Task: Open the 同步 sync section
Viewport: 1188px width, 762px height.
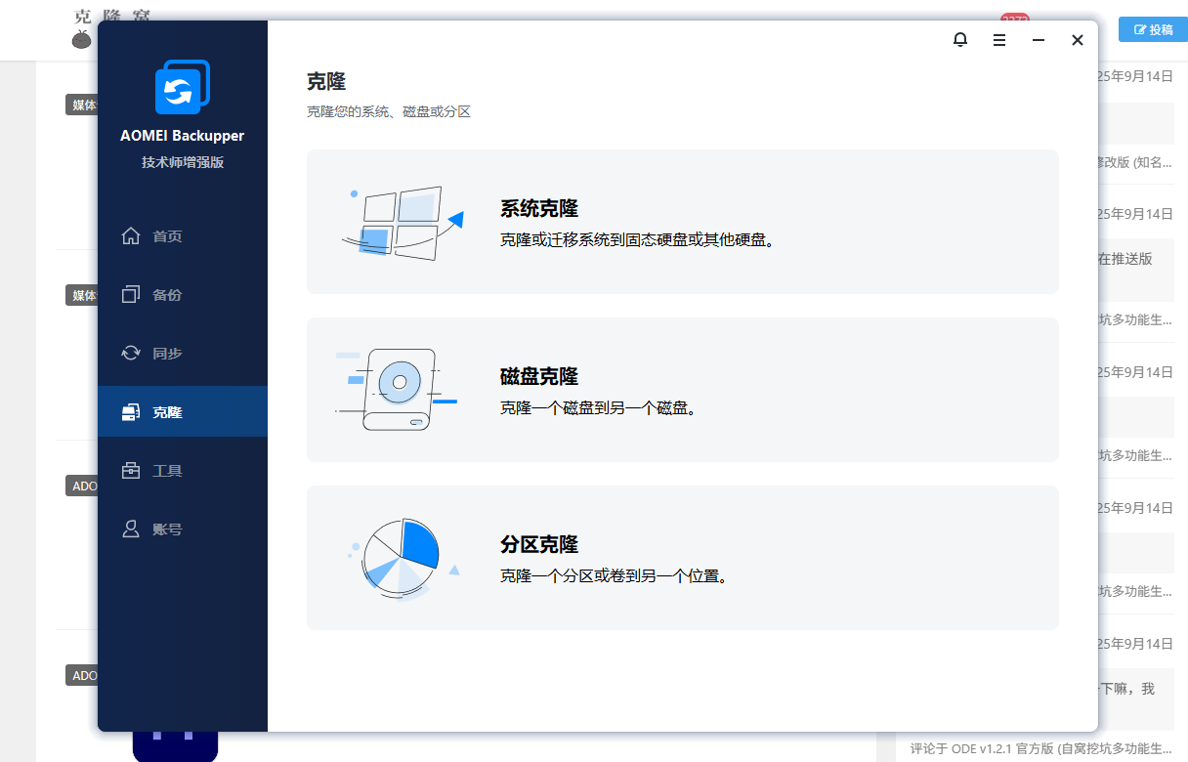Action: point(167,354)
